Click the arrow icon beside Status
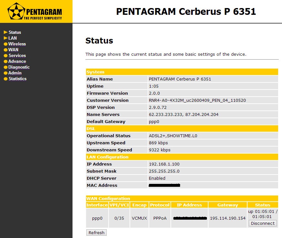 click(x=5, y=32)
